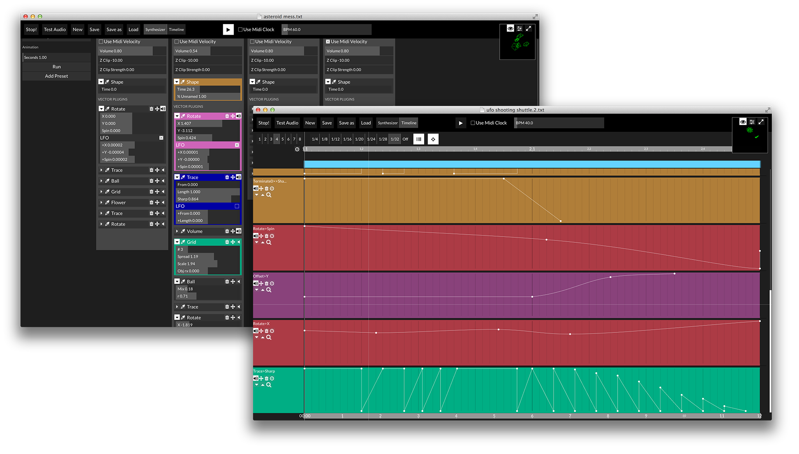Screen dimensions: 799x454
Task: Click the crosshair target icon in timeline toolbar
Action: (x=433, y=139)
